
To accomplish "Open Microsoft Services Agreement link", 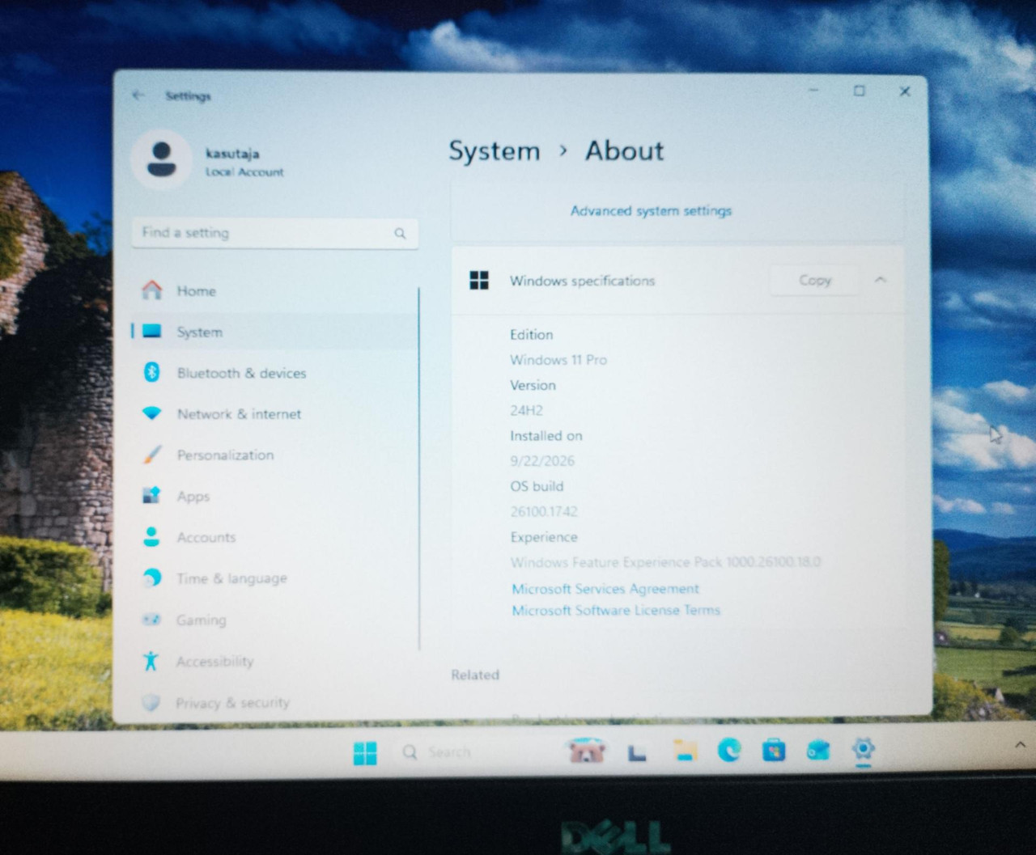I will coord(605,589).
